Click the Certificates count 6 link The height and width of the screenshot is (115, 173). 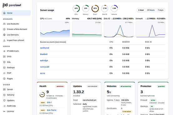click(122, 108)
